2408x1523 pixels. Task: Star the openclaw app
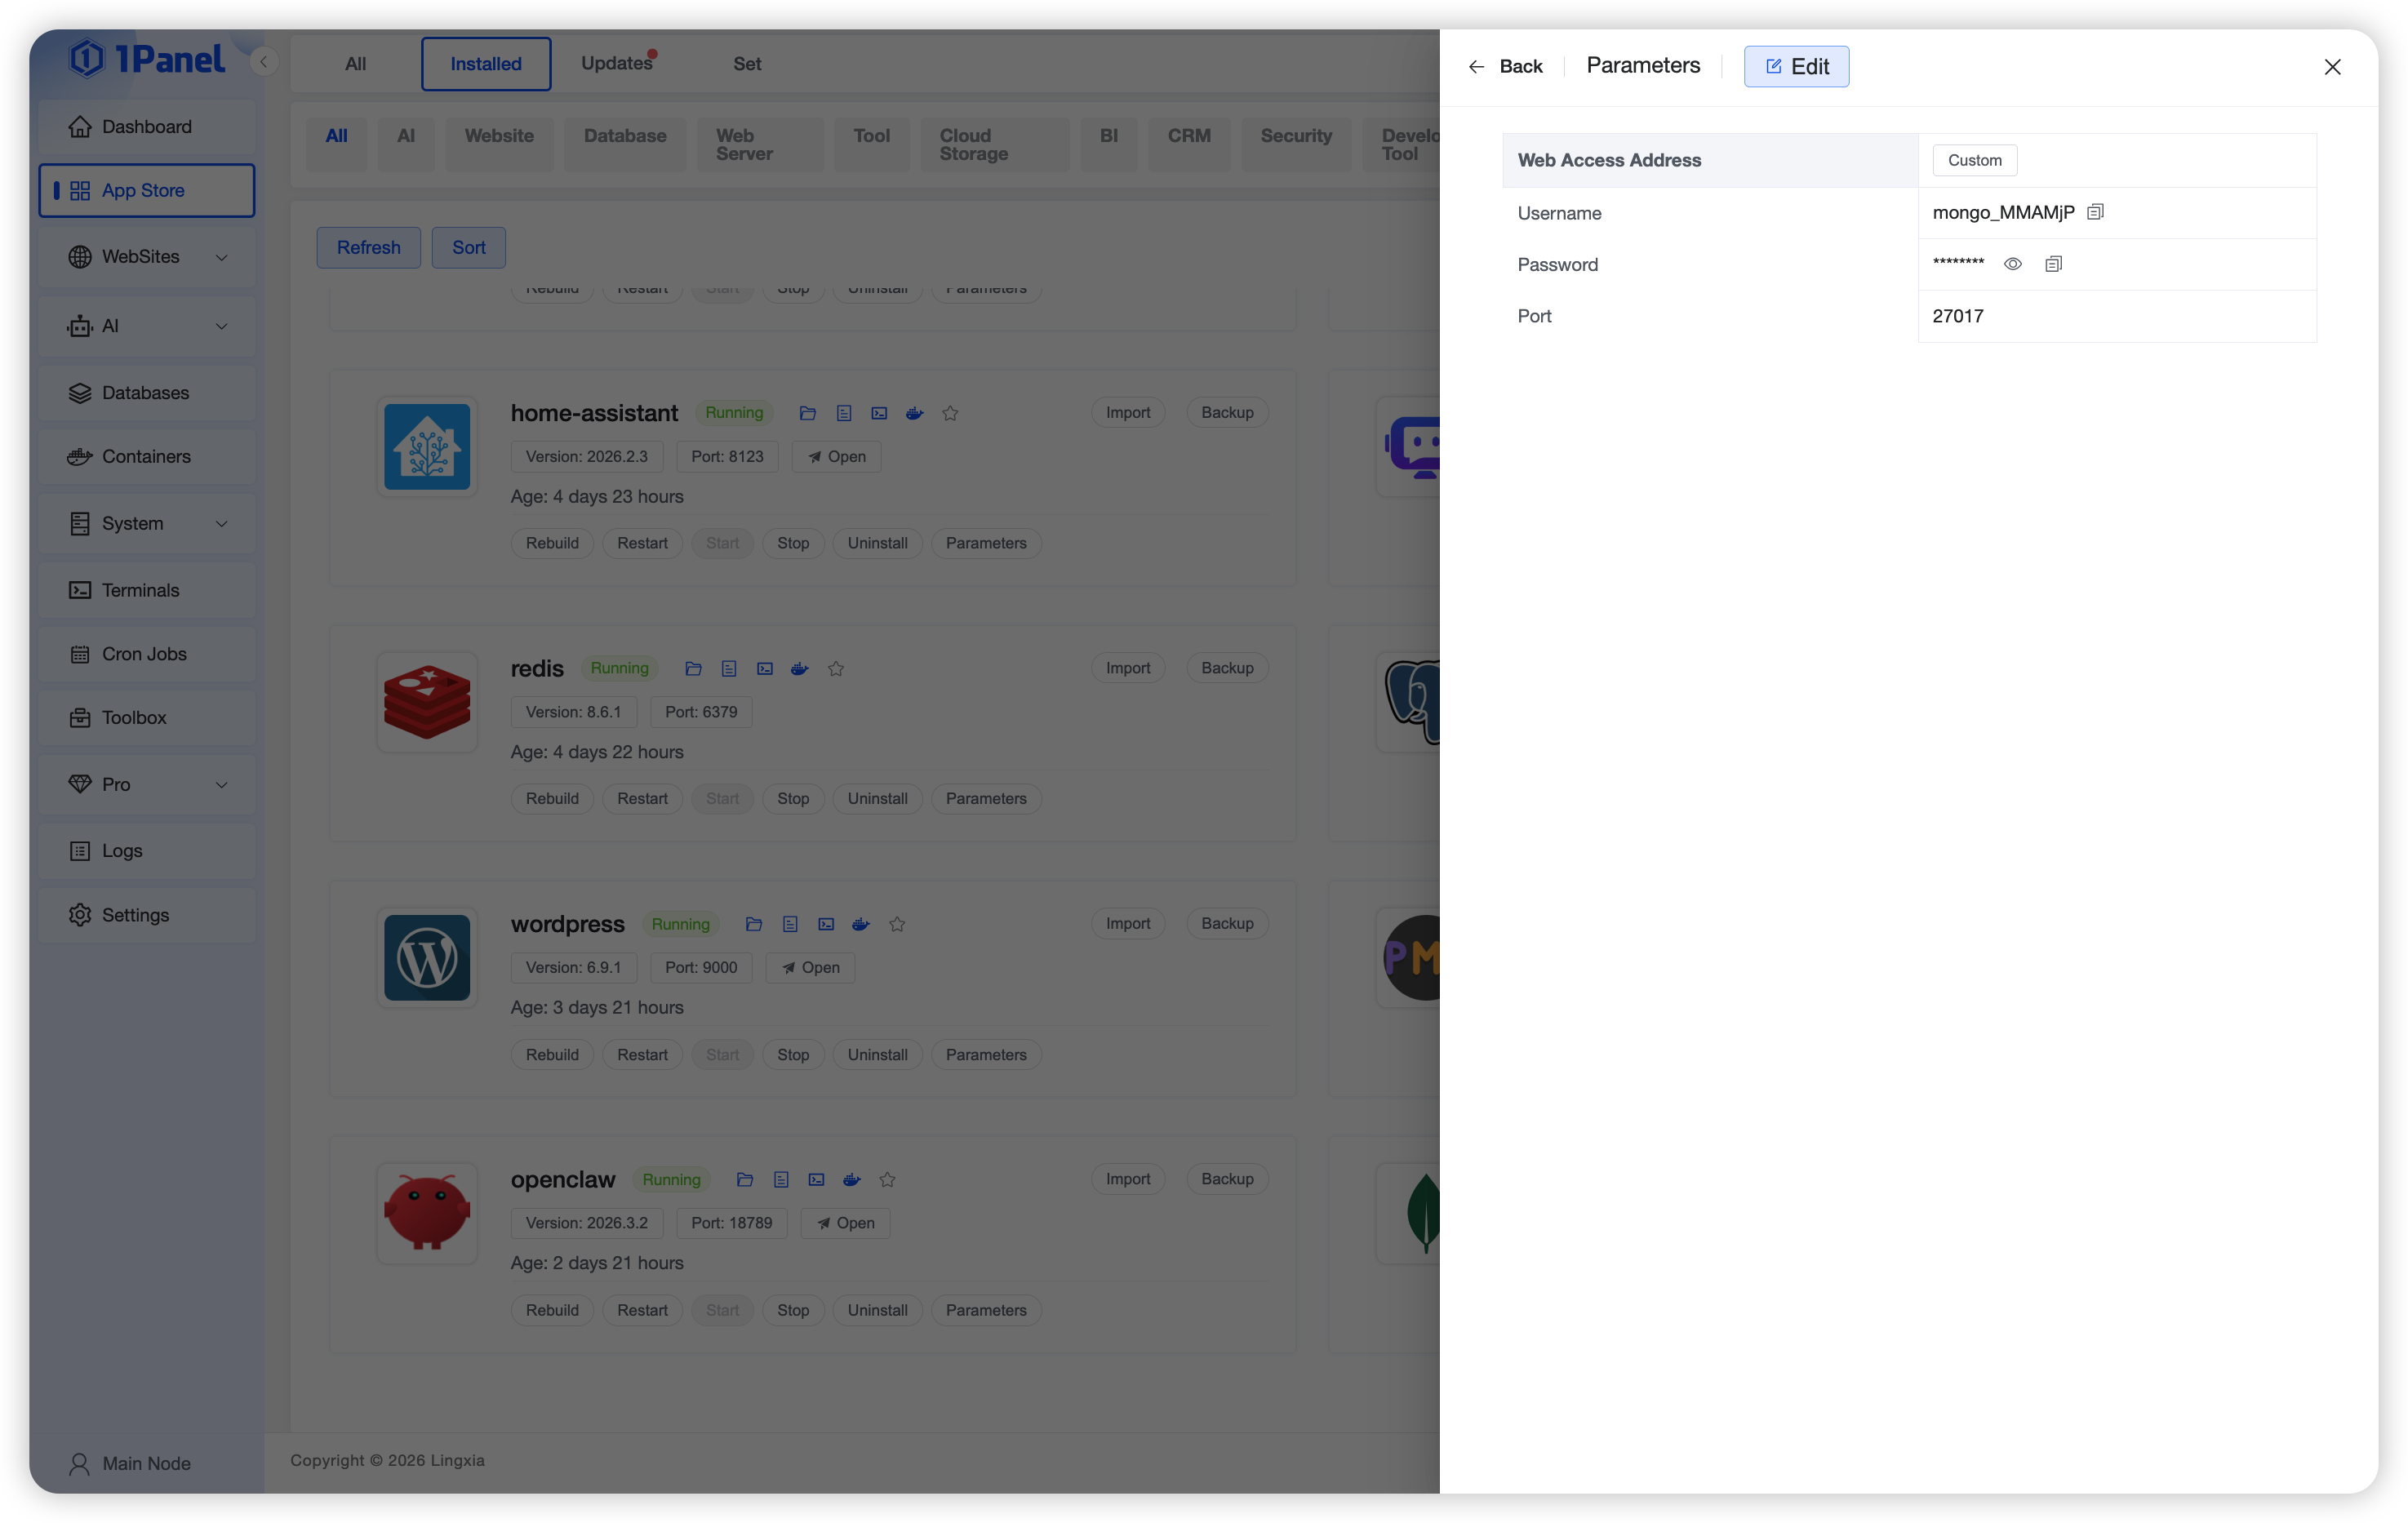tap(887, 1180)
